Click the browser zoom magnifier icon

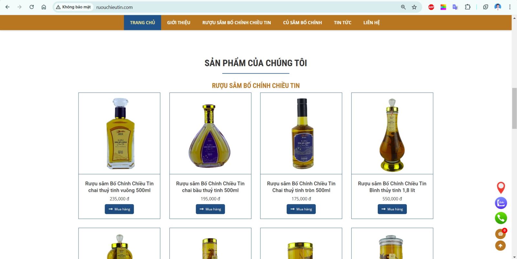[403, 7]
